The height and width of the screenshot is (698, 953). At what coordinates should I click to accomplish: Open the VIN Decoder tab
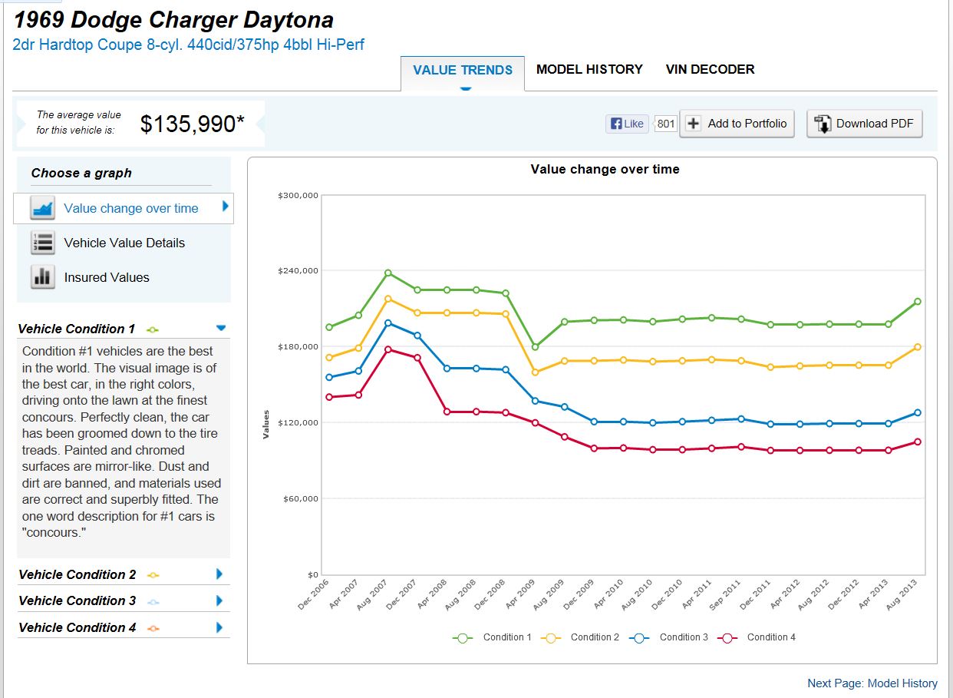pos(710,69)
